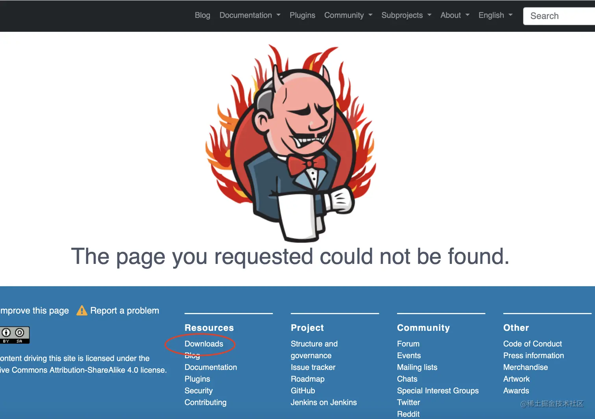Expand the Community dropdown in navbar
Screen dimensions: 595x419
click(348, 15)
